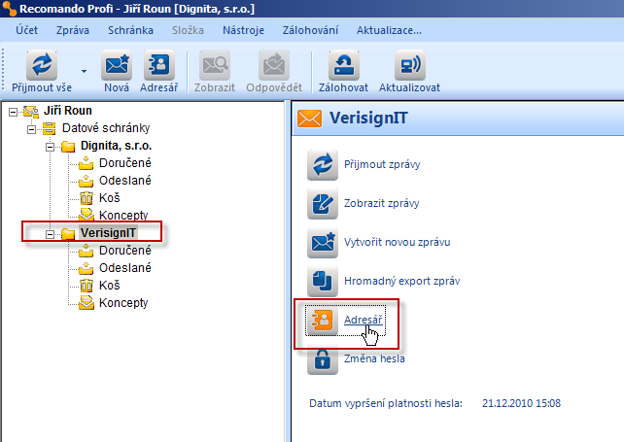Click the Změna hesla padlock icon
This screenshot has width=624, height=442.
tap(323, 359)
